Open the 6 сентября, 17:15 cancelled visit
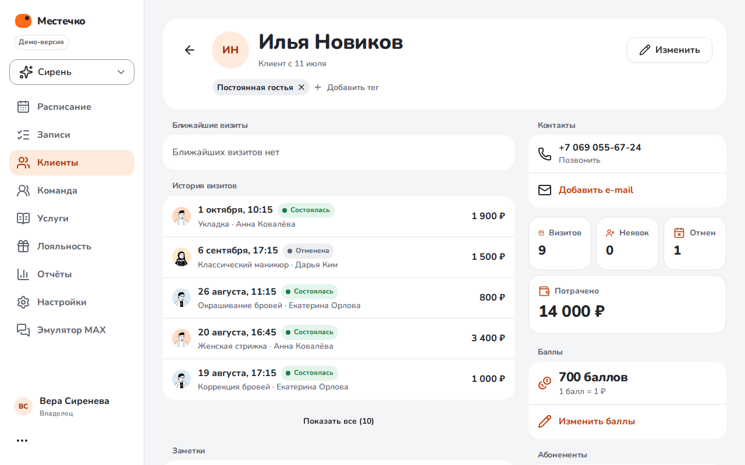This screenshot has width=745, height=465. pos(339,257)
